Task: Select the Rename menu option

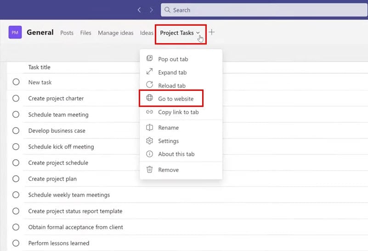Action: pos(168,128)
